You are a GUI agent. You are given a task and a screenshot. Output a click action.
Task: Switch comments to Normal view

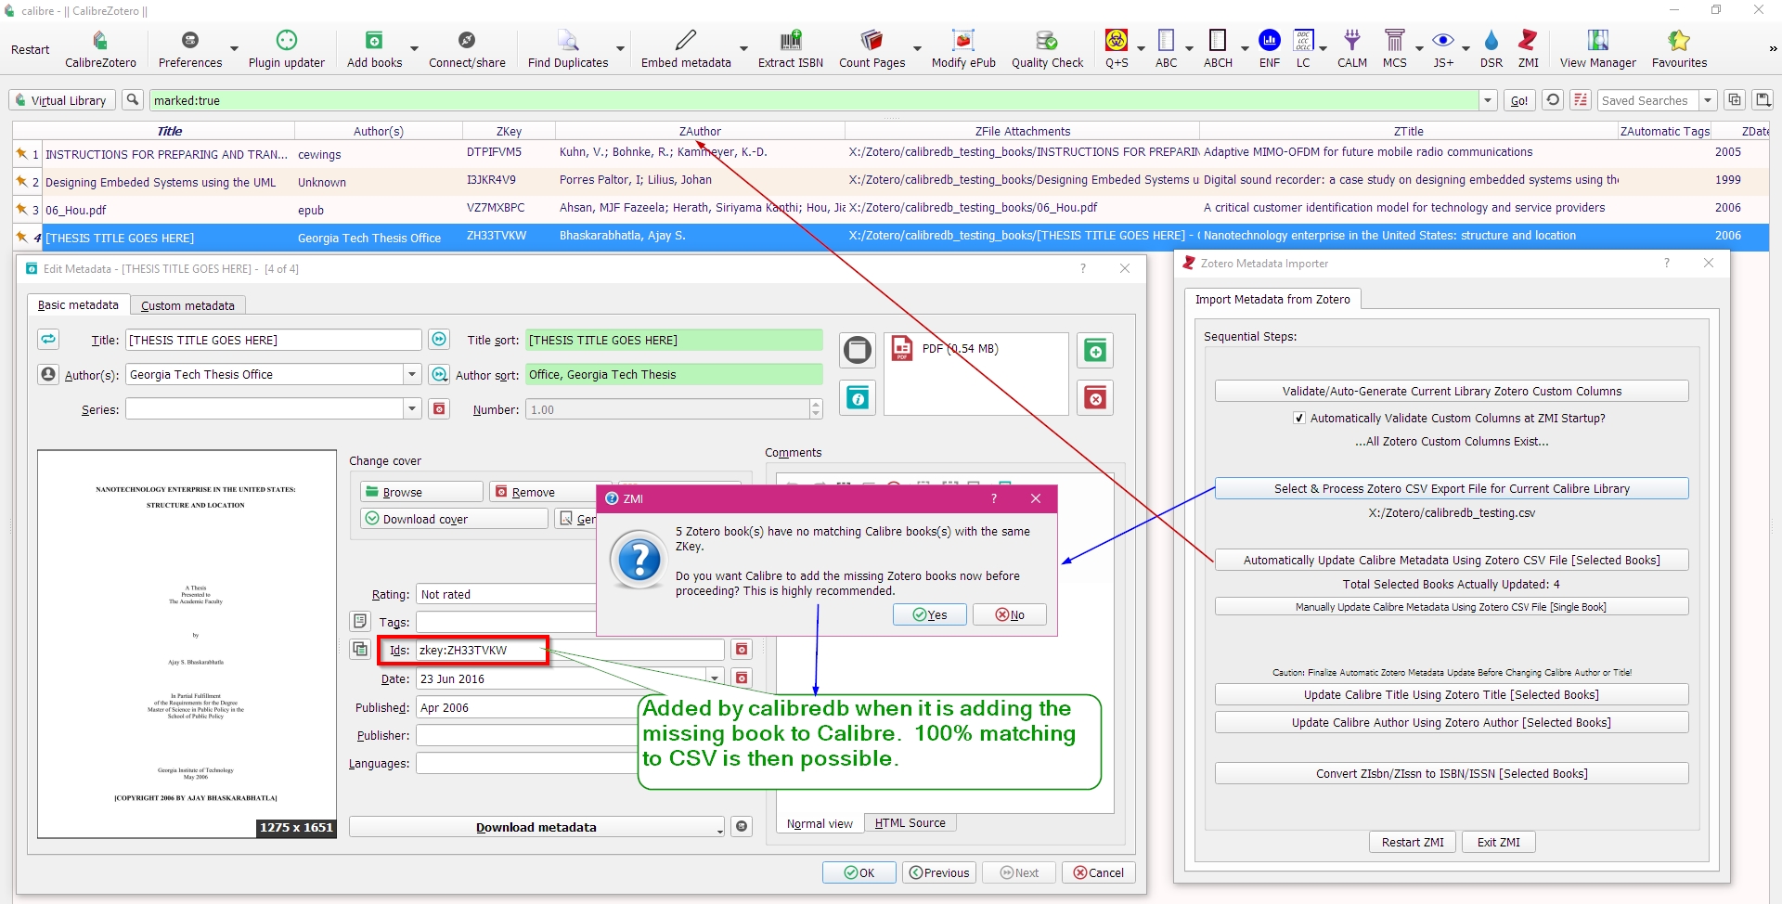click(820, 824)
